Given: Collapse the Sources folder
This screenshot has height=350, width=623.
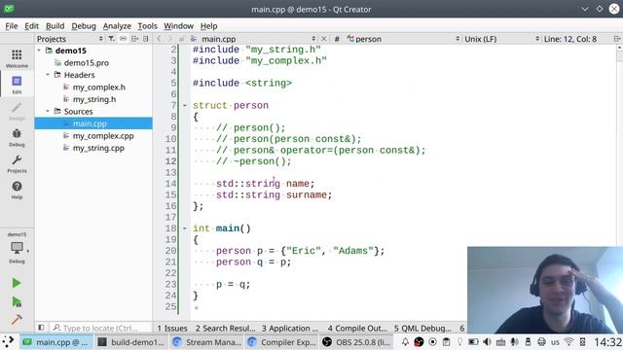Looking at the screenshot, I should [x=48, y=111].
